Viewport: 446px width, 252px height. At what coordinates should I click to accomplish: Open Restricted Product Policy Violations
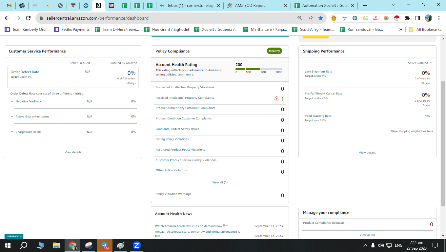(180, 150)
